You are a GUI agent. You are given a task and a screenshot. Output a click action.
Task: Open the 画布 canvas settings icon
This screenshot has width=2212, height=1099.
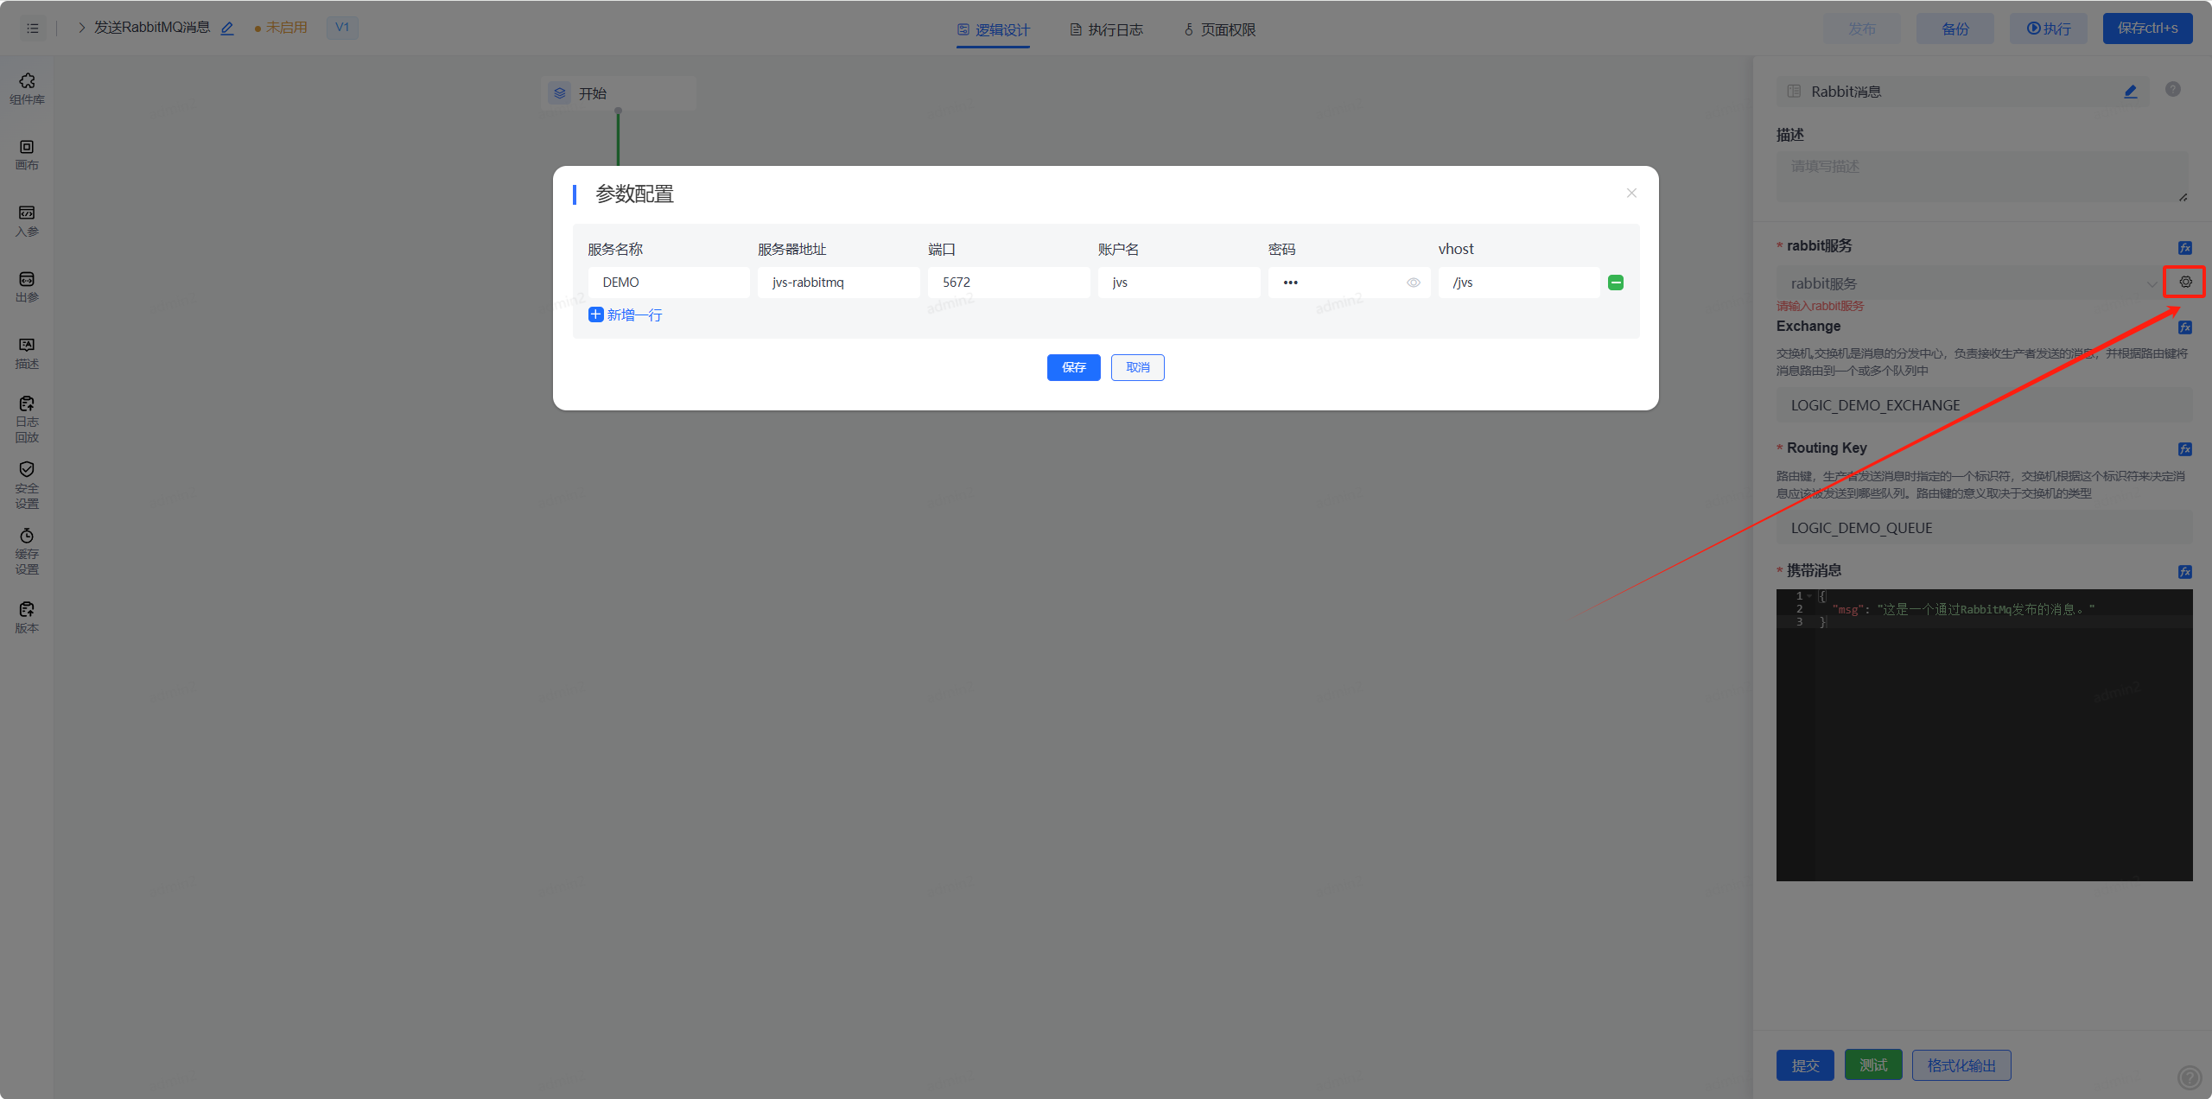click(27, 155)
